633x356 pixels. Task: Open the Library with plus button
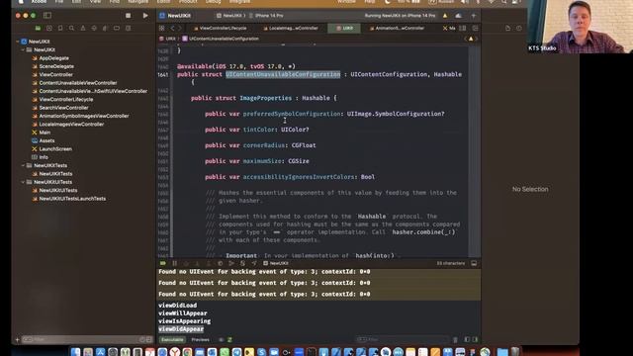[474, 16]
